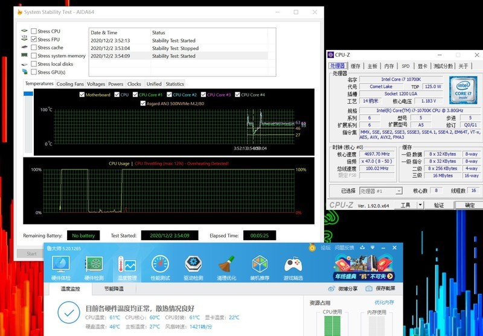The image size is (483, 336).
Task: Toggle Motherboard temperature graph checkbox
Action: tap(82, 95)
